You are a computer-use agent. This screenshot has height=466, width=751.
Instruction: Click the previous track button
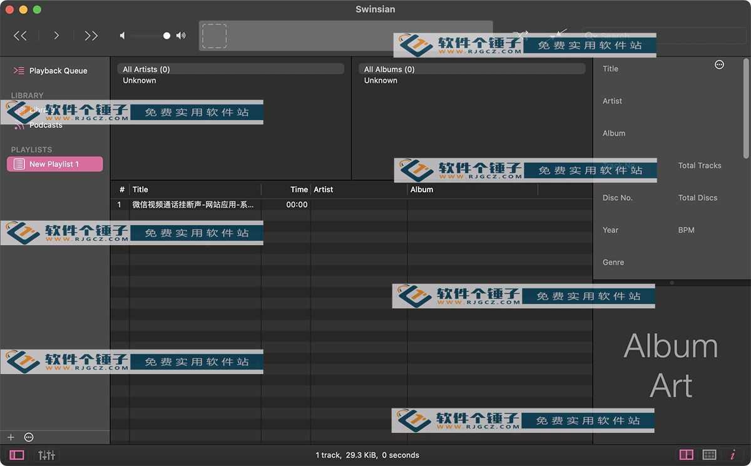point(21,36)
